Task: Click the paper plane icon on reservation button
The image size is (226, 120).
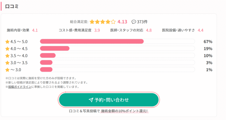Action: click(x=91, y=100)
